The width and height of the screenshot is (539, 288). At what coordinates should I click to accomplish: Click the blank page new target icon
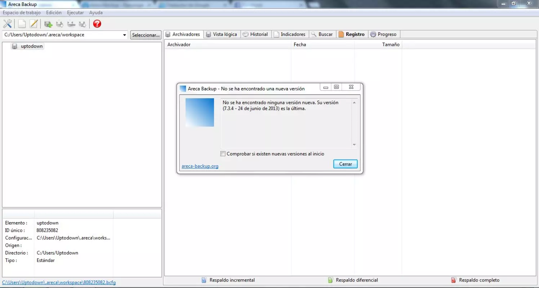click(22, 24)
